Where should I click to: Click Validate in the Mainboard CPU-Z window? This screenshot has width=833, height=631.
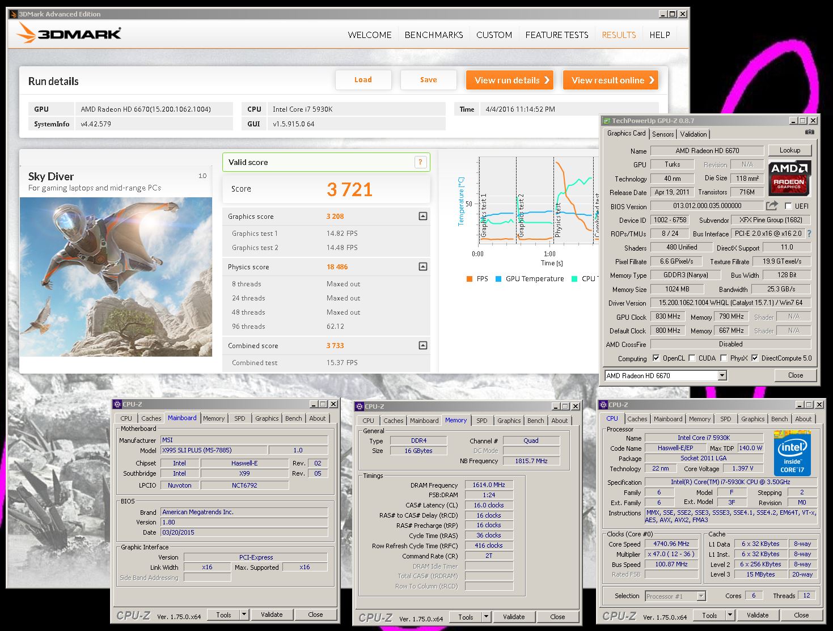tap(272, 614)
